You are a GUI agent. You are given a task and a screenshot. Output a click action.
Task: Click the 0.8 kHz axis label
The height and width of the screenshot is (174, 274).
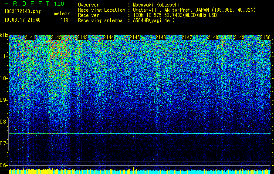[4, 122]
